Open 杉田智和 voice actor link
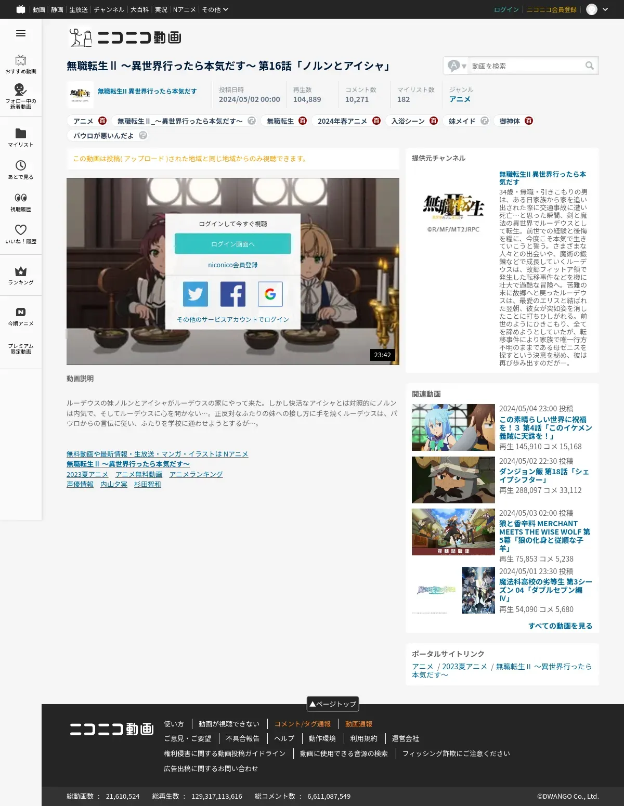This screenshot has height=806, width=624. tap(148, 484)
